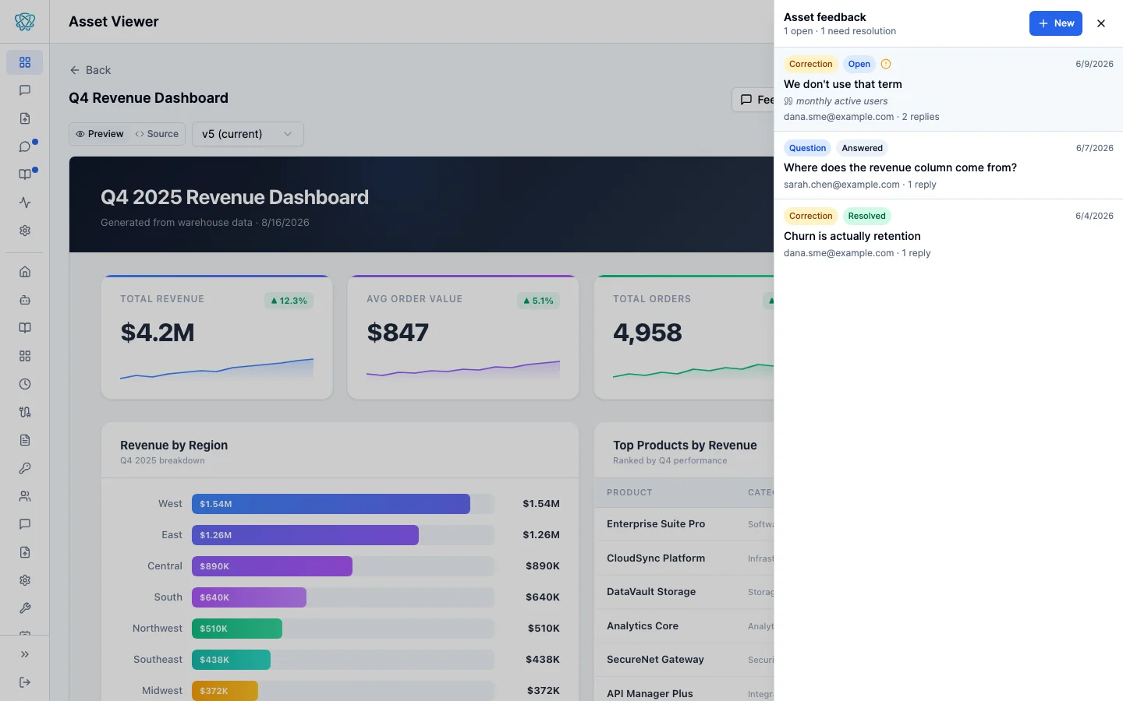Switch to Preview view
The width and height of the screenshot is (1123, 701).
(100, 134)
